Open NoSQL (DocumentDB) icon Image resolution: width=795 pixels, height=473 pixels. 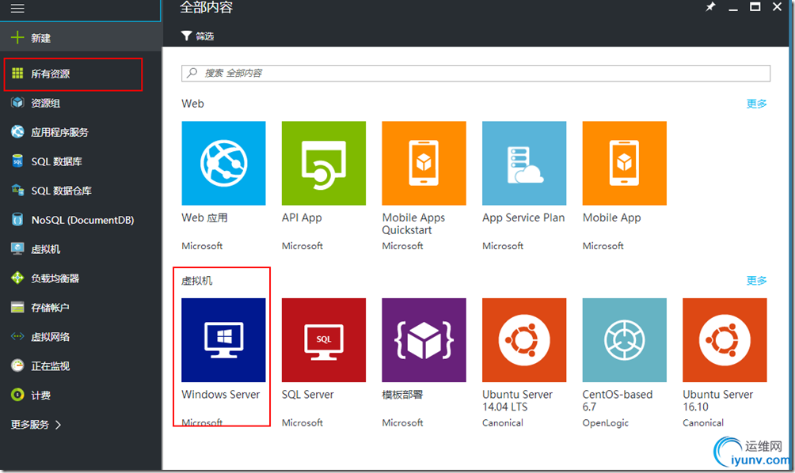[17, 220]
